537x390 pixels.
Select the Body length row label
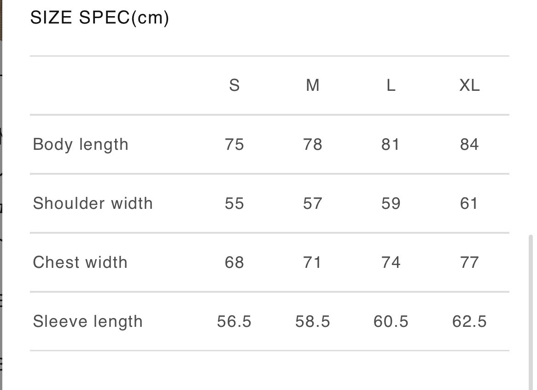point(81,144)
